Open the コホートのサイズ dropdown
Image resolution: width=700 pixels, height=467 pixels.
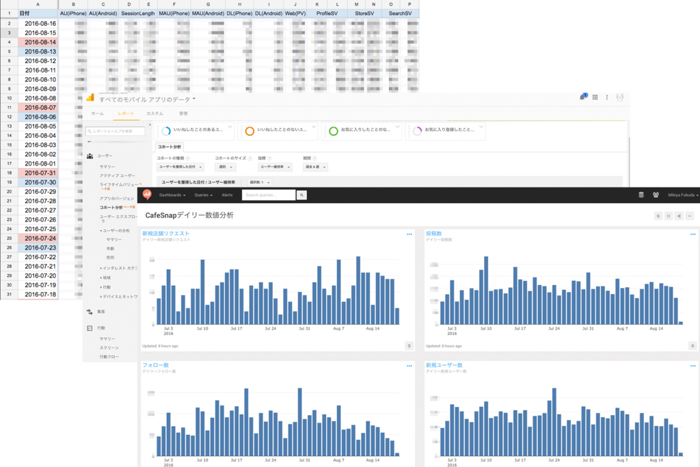tap(225, 167)
